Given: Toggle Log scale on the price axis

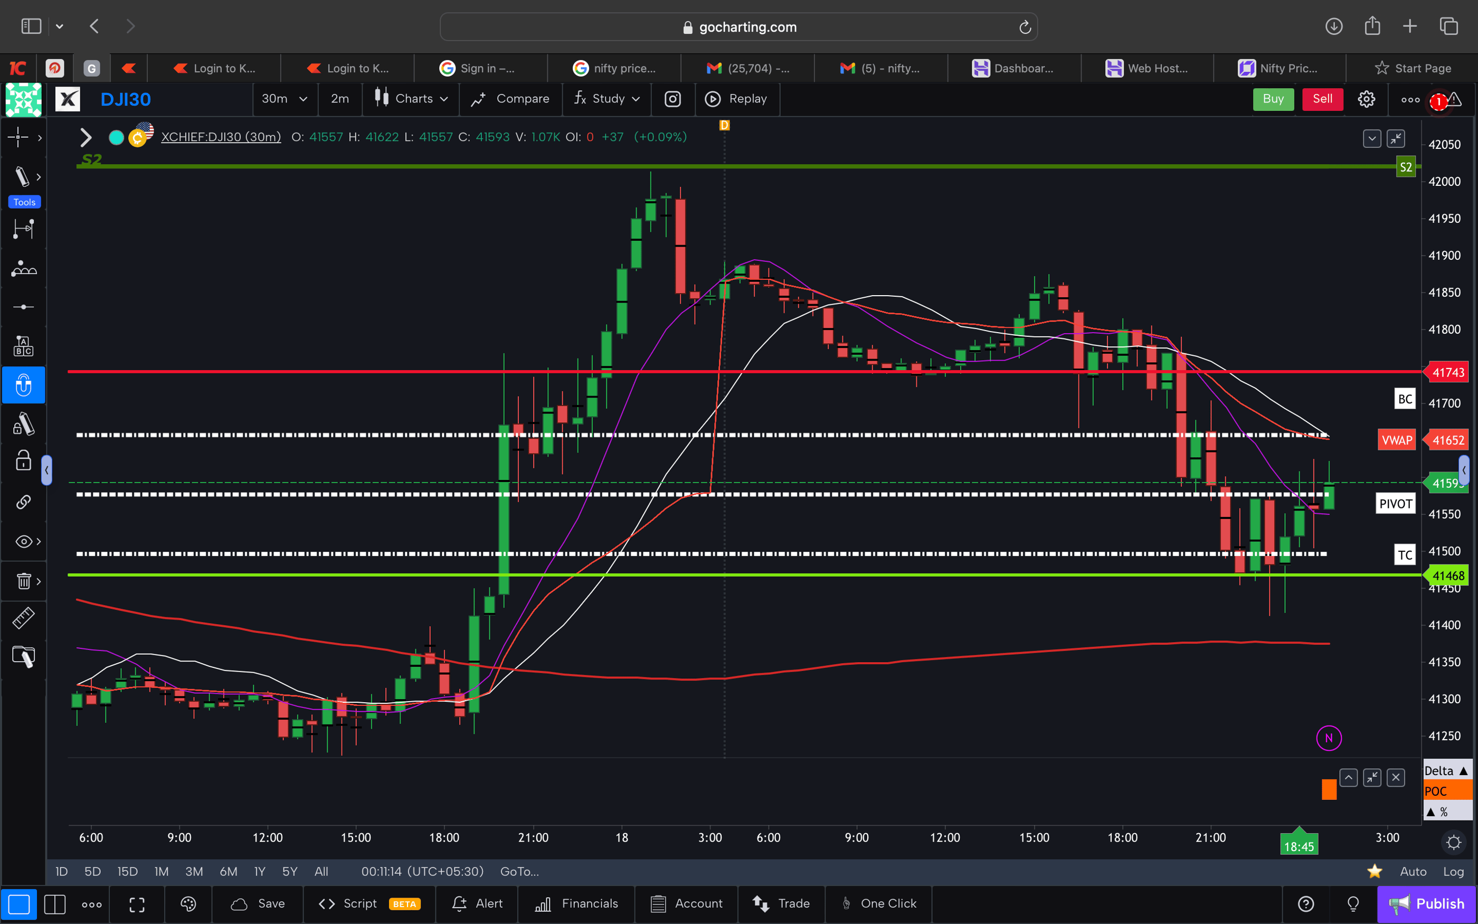Looking at the screenshot, I should pyautogui.click(x=1454, y=871).
